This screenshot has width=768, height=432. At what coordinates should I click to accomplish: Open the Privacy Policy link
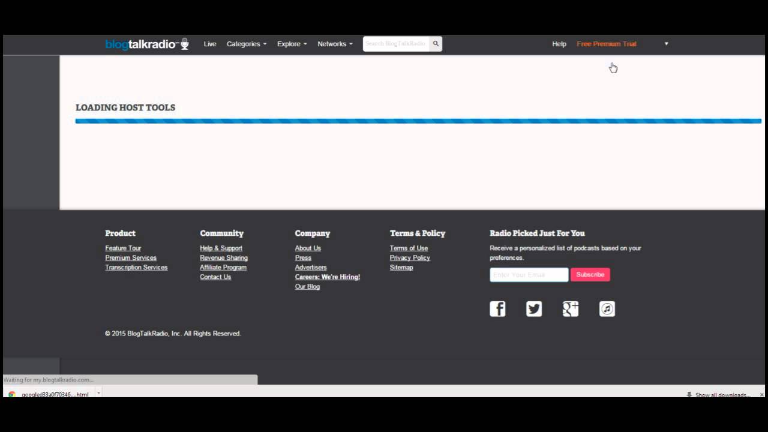[410, 258]
